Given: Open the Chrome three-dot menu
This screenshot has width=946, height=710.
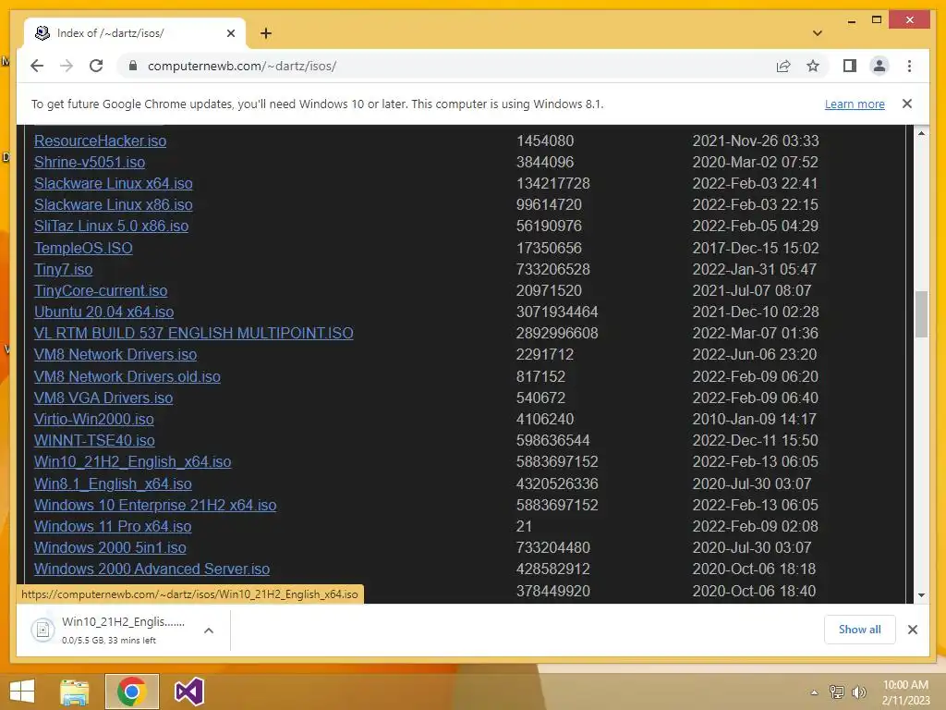Looking at the screenshot, I should pyautogui.click(x=909, y=66).
